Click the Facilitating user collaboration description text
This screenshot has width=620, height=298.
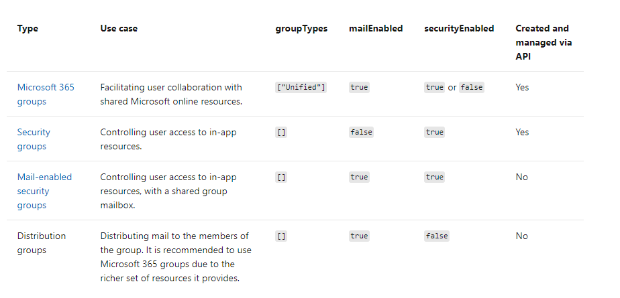coord(171,94)
